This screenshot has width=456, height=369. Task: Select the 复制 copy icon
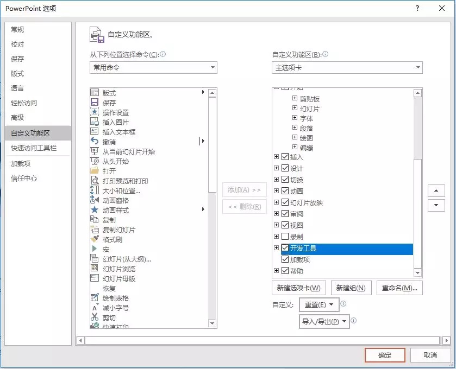[x=95, y=219]
